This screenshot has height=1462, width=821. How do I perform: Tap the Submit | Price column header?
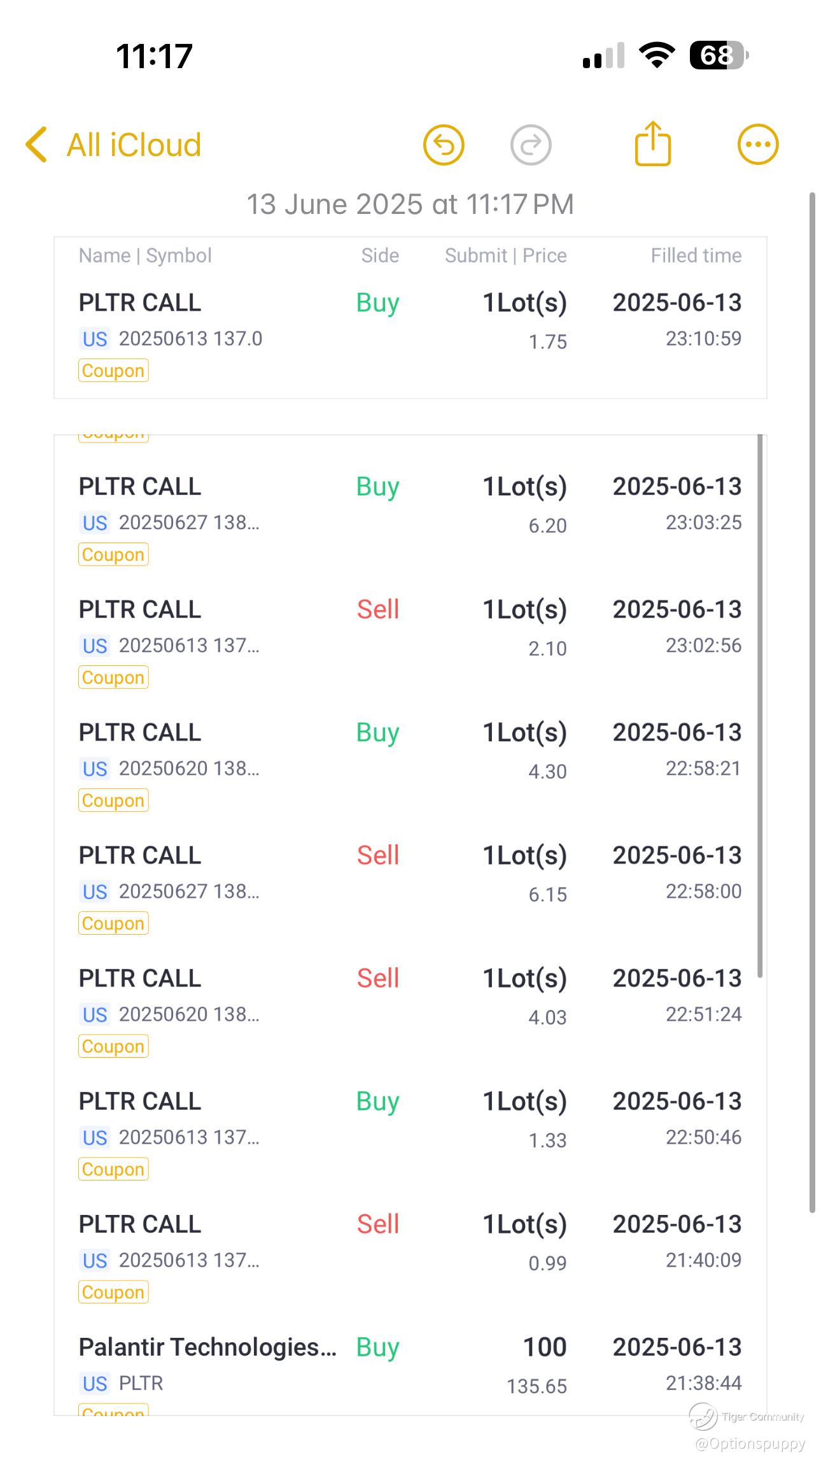click(505, 255)
